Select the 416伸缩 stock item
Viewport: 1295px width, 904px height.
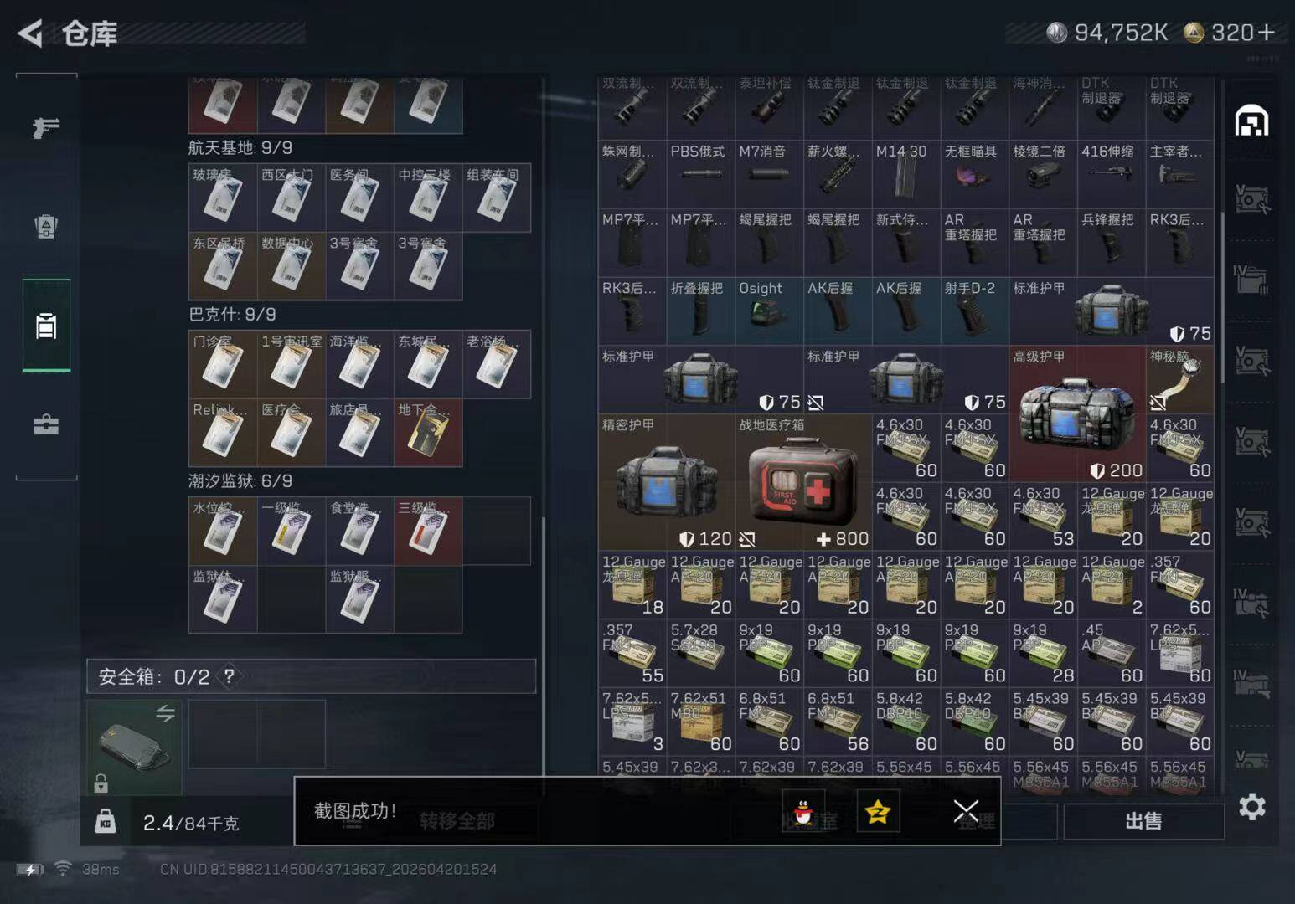pyautogui.click(x=1112, y=174)
